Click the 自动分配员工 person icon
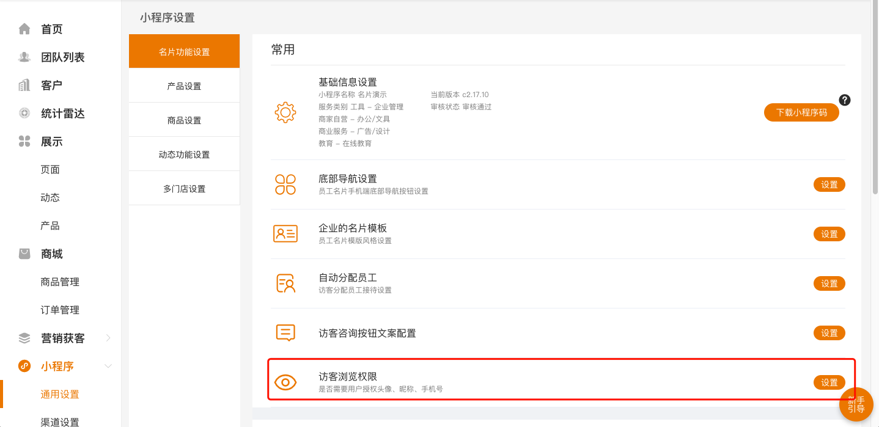This screenshot has width=879, height=427. click(x=285, y=283)
